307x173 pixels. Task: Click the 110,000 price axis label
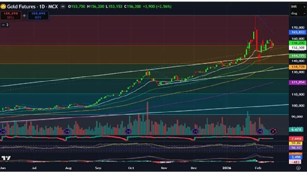click(298, 94)
